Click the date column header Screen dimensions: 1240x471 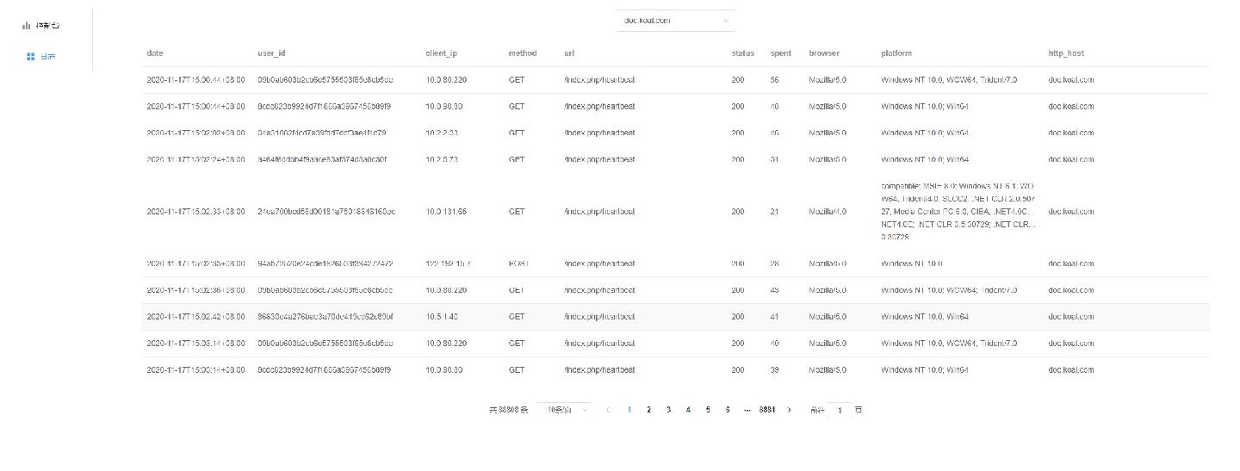(155, 53)
